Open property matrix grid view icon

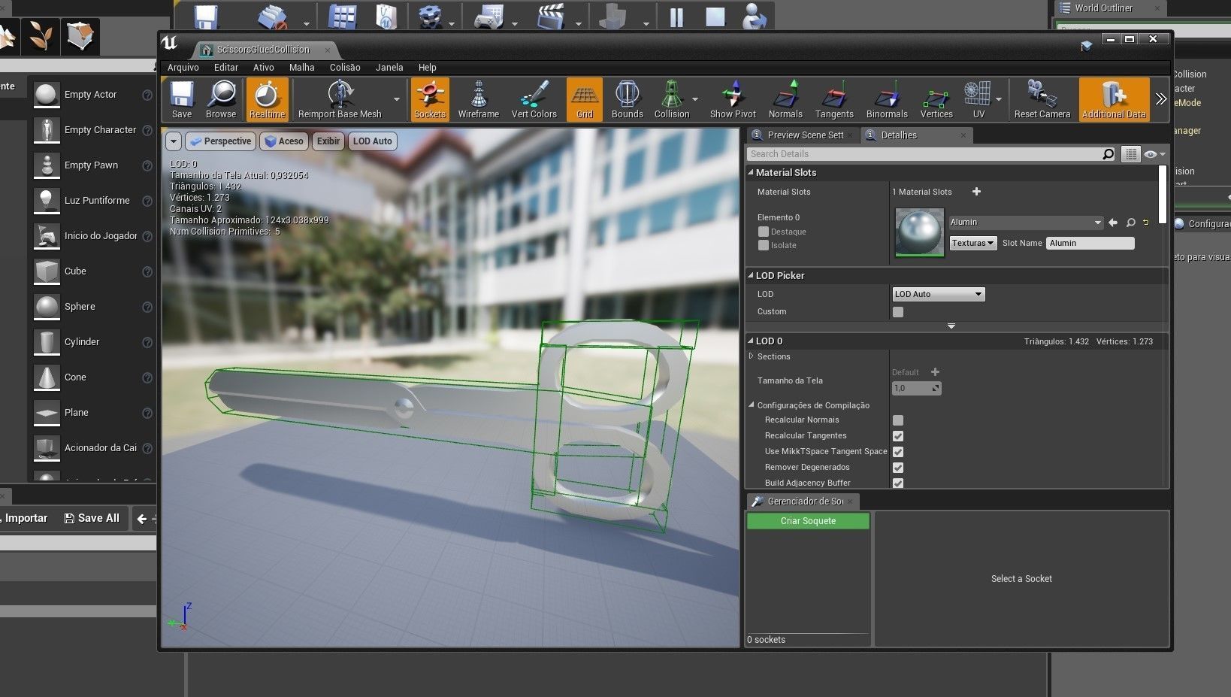pyautogui.click(x=1130, y=154)
